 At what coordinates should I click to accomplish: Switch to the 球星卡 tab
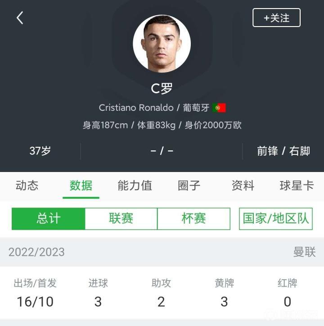coord(297,186)
